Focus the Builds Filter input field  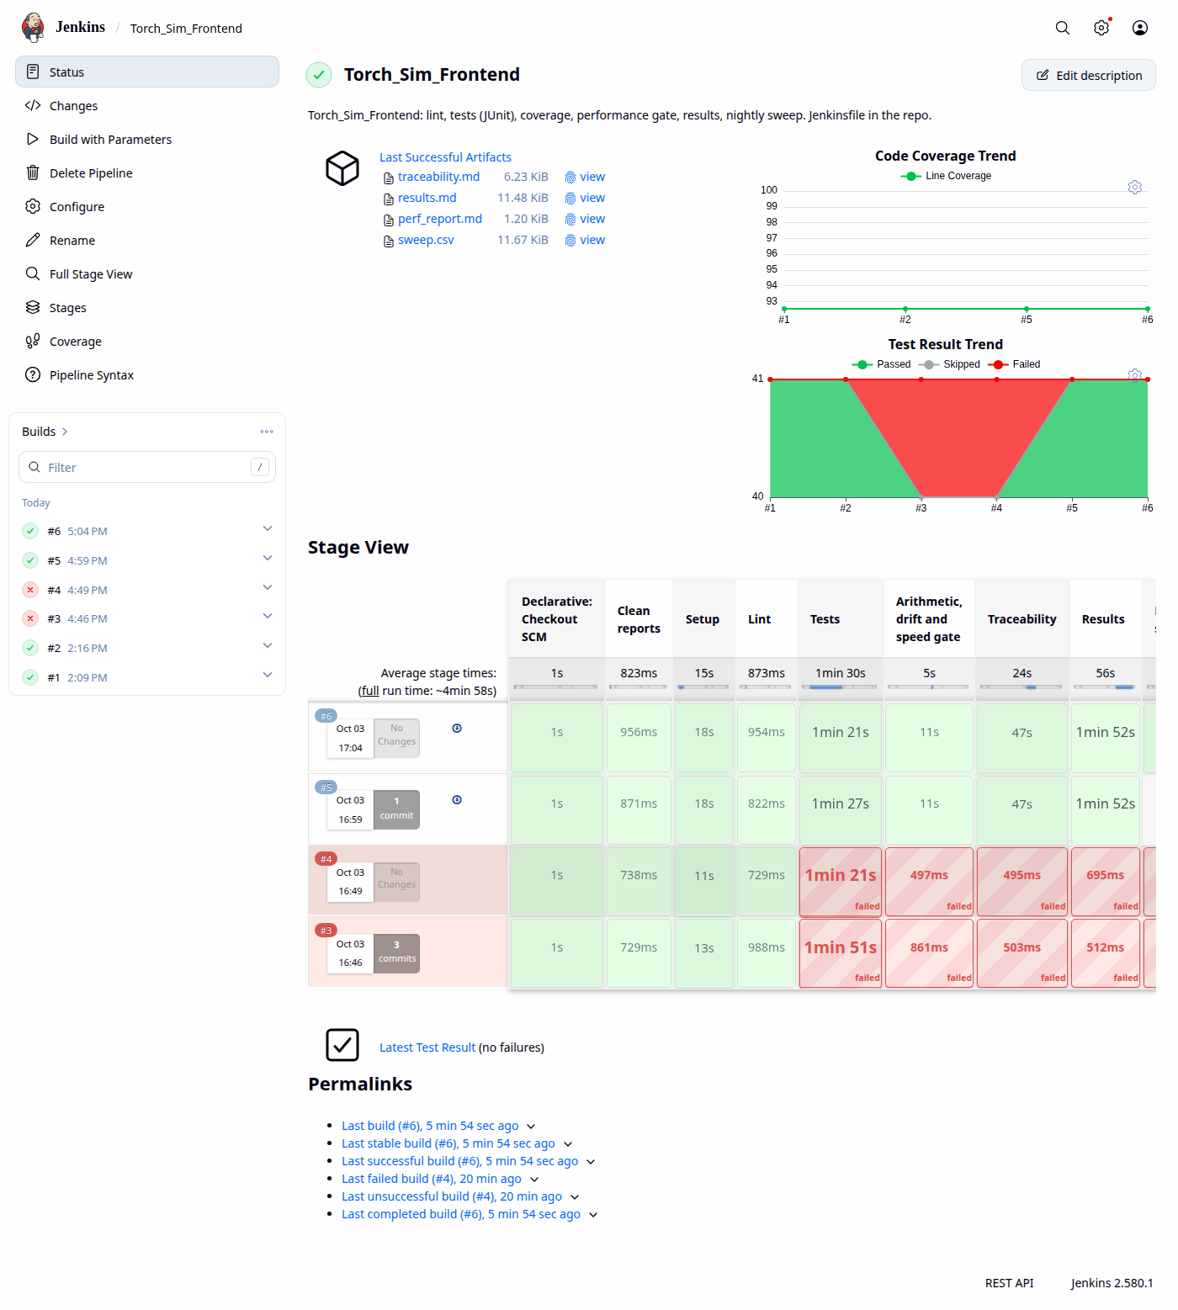pyautogui.click(x=147, y=467)
